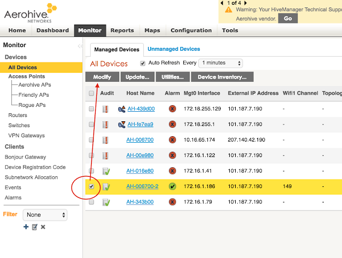Open the Device Inventory... menu button
This screenshot has height=258, width=342.
tap(222, 77)
